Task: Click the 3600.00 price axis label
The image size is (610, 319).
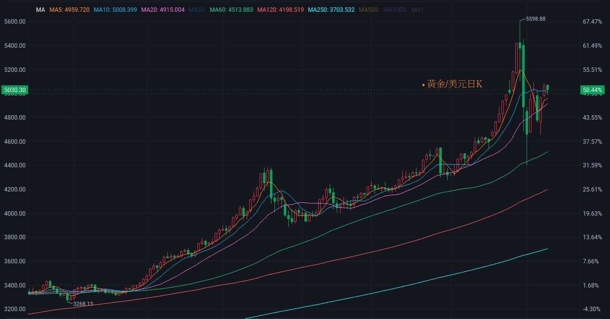Action: click(x=14, y=261)
